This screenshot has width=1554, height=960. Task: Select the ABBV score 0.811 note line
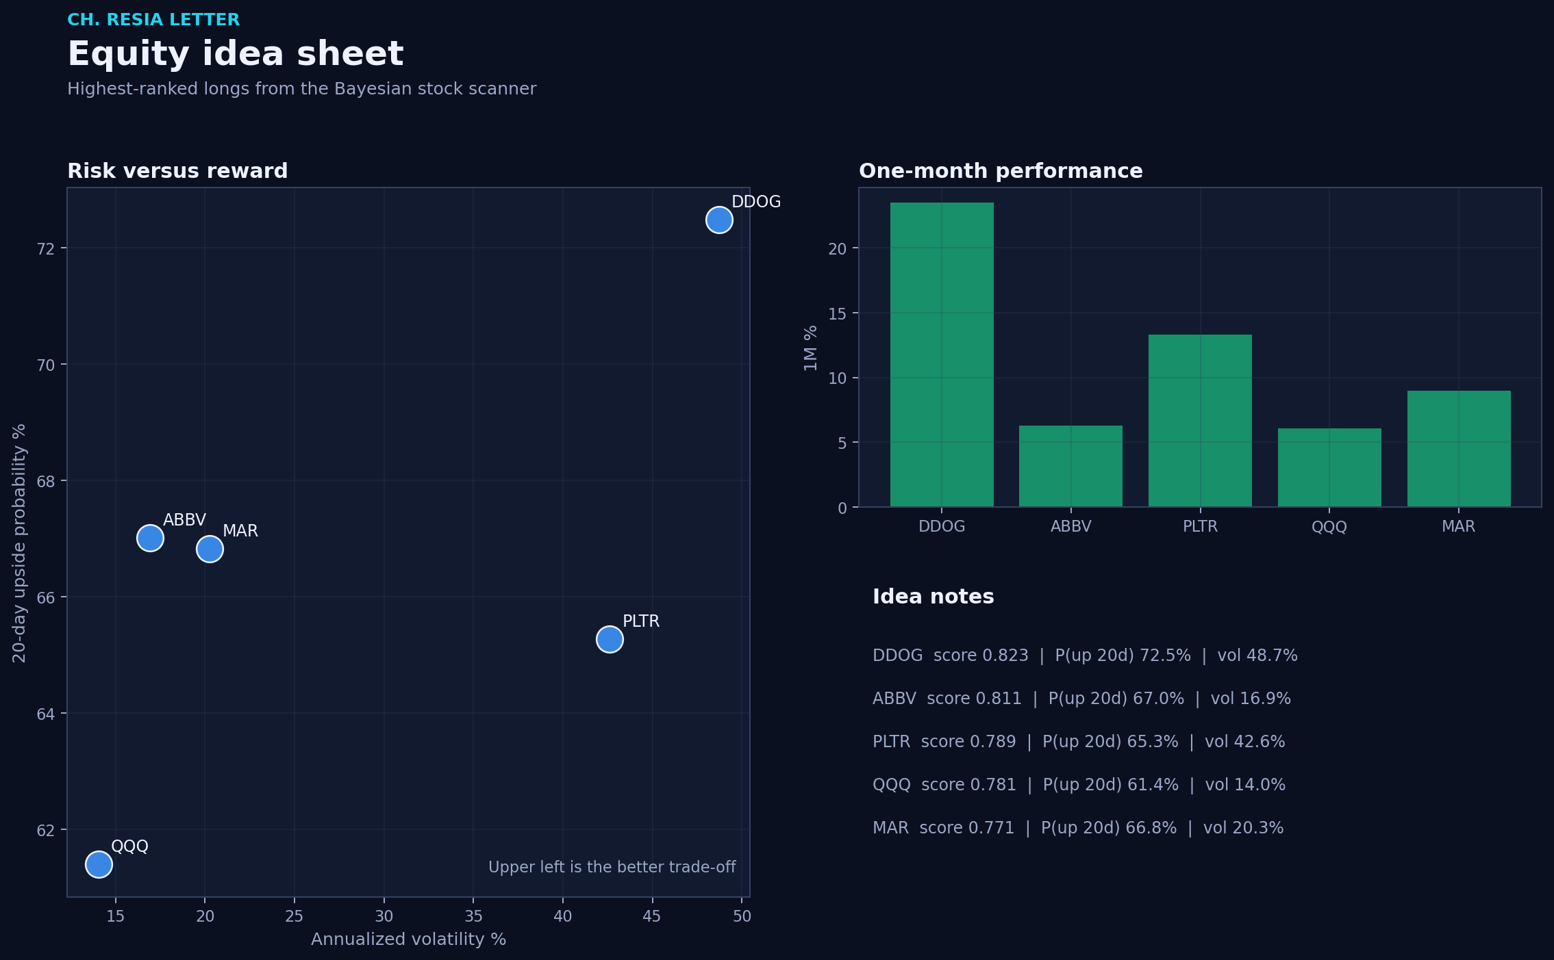point(1081,699)
